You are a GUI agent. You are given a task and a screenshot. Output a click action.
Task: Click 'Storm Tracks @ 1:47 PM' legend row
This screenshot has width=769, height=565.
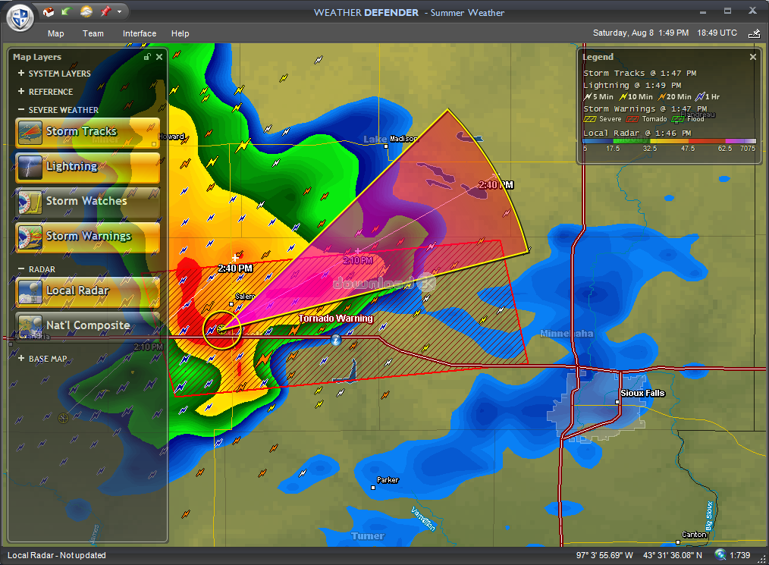click(x=639, y=73)
